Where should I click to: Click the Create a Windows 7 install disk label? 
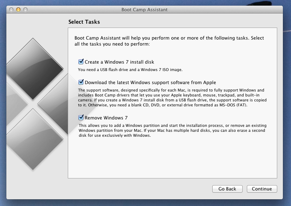tap(119, 62)
